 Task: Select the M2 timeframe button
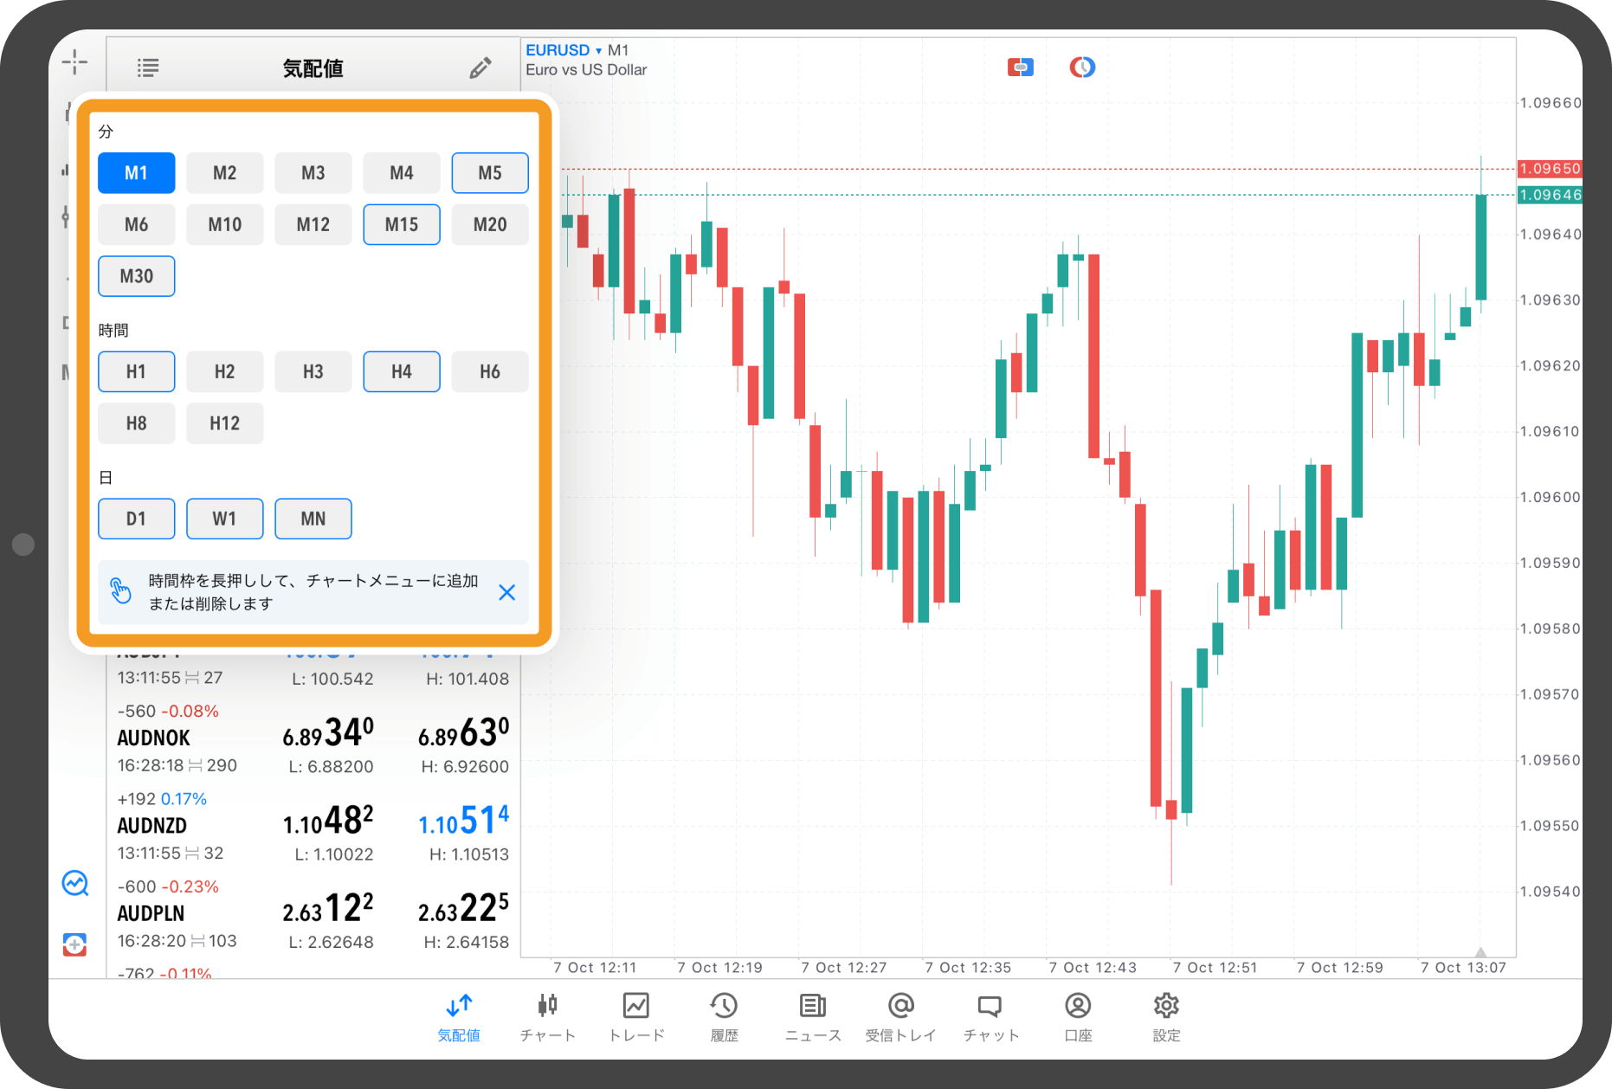point(224,172)
